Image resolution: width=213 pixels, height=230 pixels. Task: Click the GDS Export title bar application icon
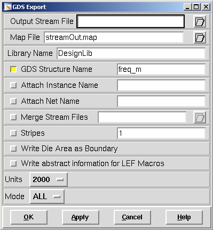pos(8,7)
